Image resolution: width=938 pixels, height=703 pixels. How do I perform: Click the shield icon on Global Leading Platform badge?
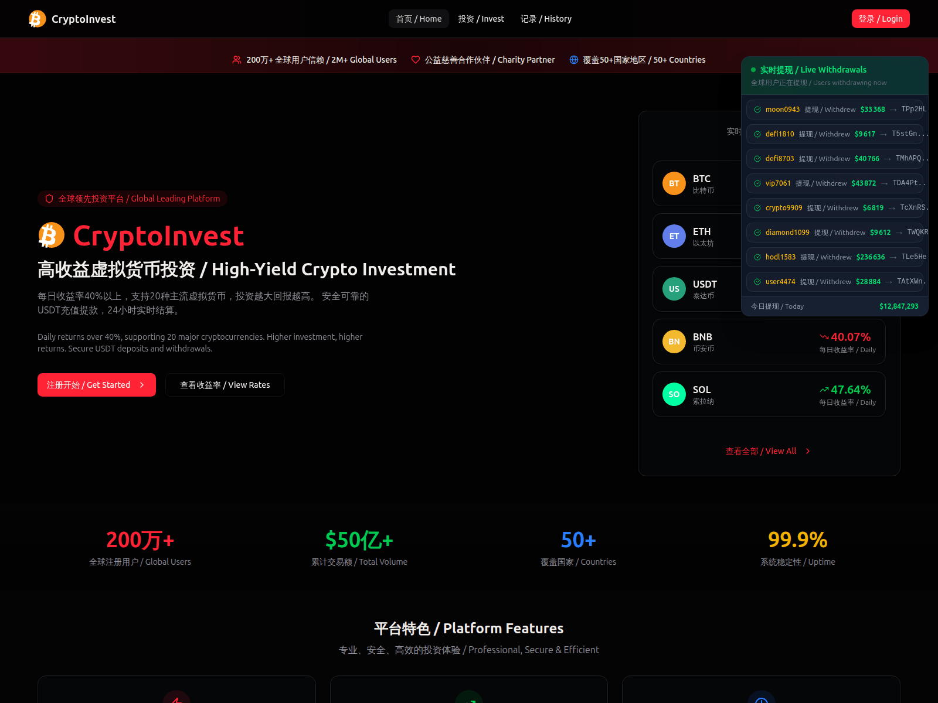point(49,199)
